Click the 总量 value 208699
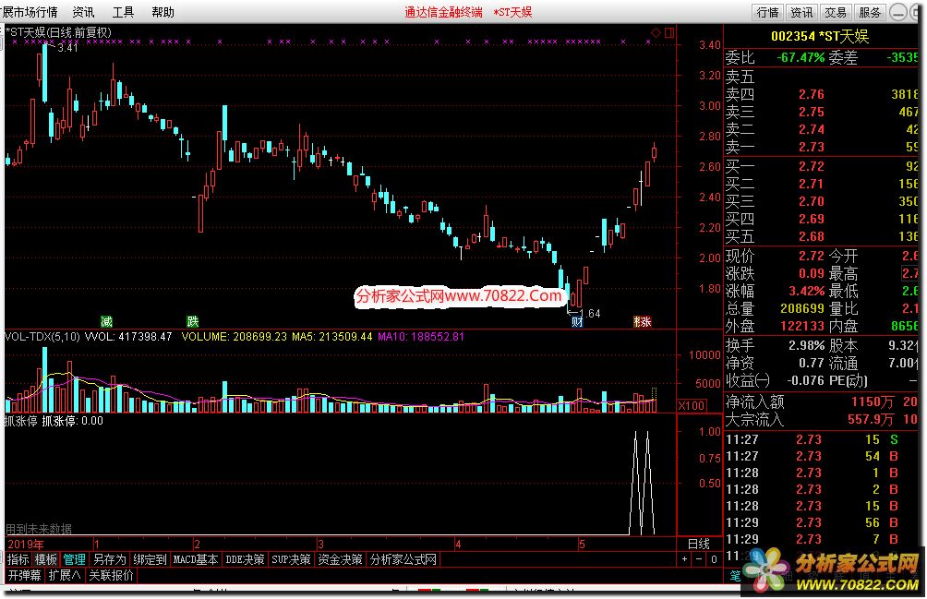The width and height of the screenshot is (927, 599). click(x=801, y=309)
